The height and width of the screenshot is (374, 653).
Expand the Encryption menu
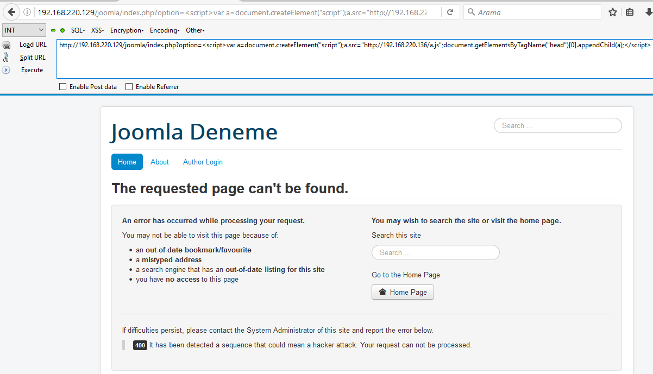tap(127, 30)
